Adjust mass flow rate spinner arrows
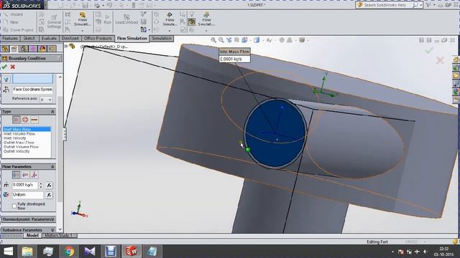460x258 pixels. coord(41,185)
